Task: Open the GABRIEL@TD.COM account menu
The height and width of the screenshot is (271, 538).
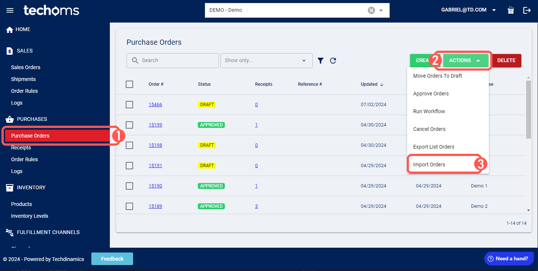Action: point(468,10)
